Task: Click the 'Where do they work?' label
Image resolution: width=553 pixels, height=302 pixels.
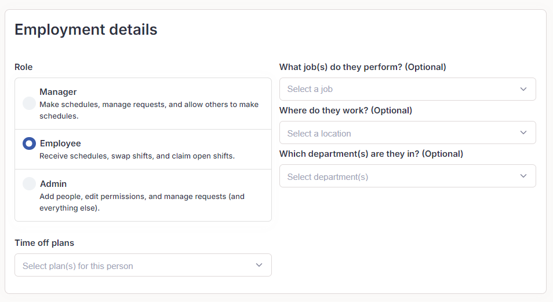Action: click(345, 111)
